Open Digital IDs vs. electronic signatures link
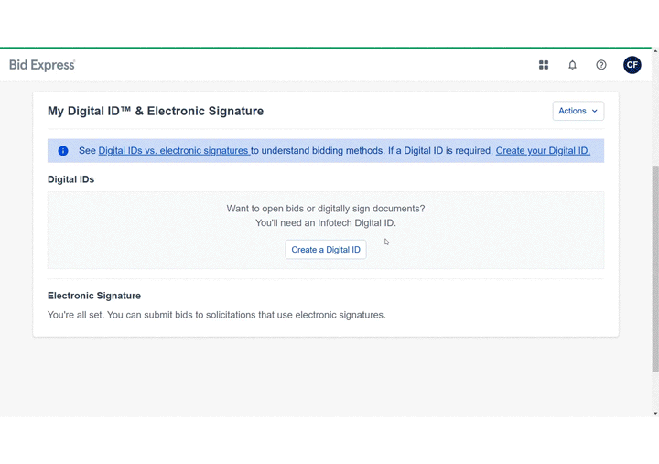Viewport: 659px width, 464px height. point(174,151)
